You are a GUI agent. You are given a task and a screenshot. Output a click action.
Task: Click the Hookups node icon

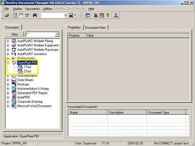tap(14, 84)
